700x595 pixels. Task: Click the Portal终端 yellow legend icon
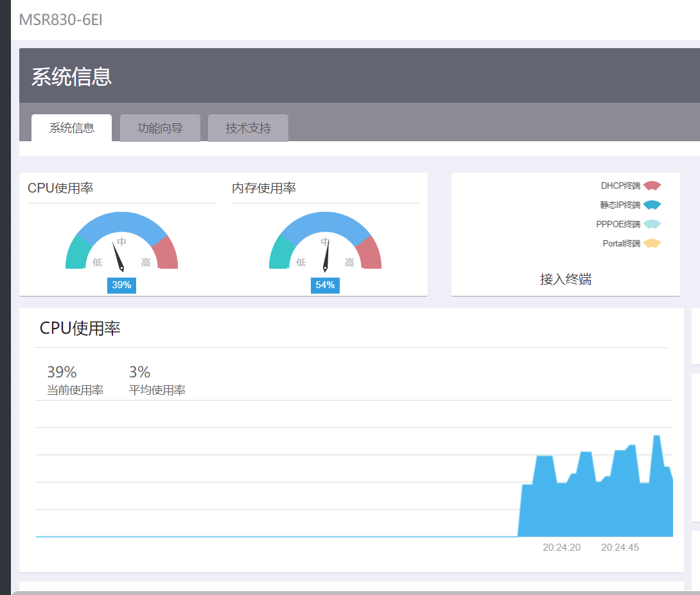click(x=652, y=244)
